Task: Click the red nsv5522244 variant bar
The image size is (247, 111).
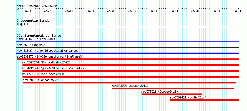Action: (131, 65)
